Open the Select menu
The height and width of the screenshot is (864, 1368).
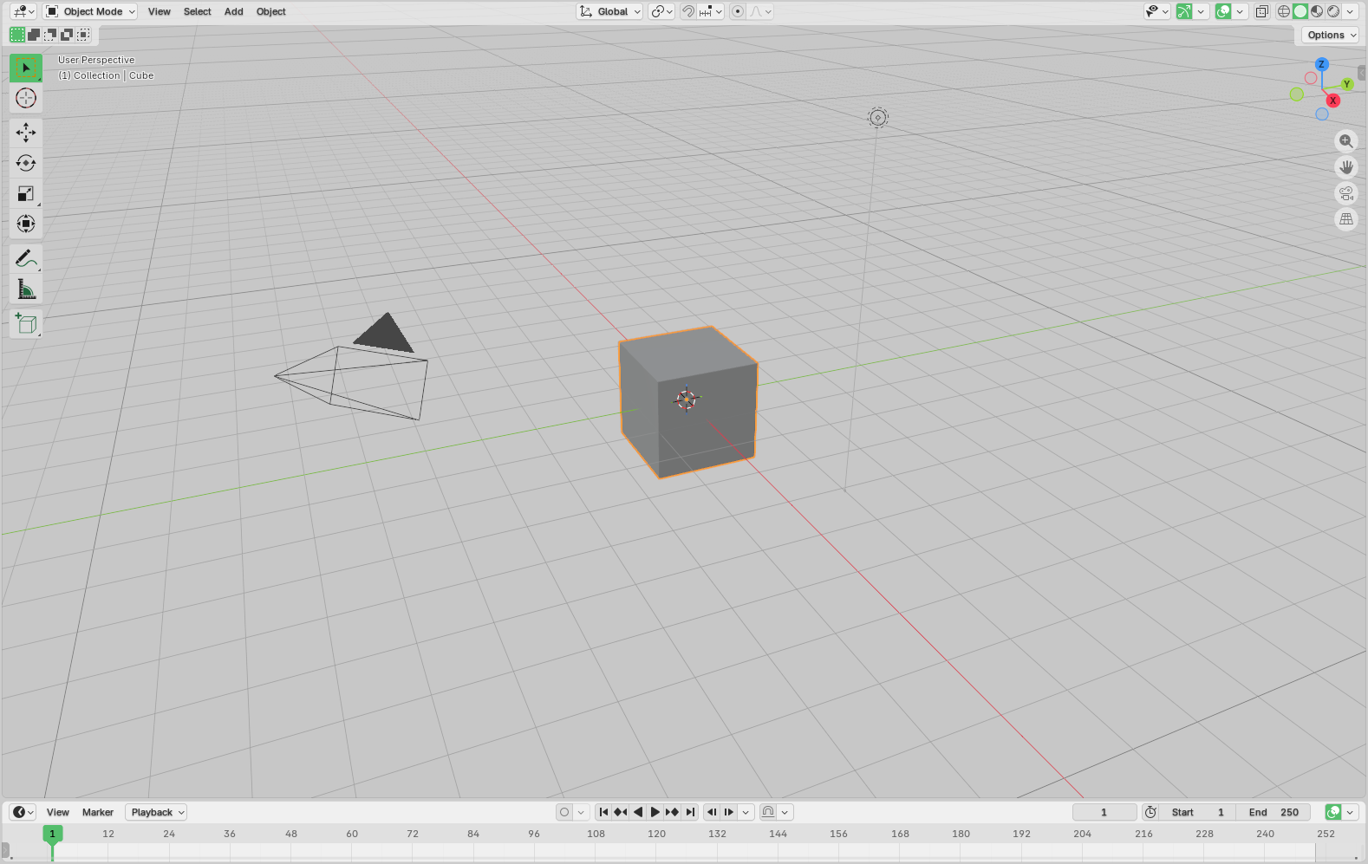coord(198,11)
